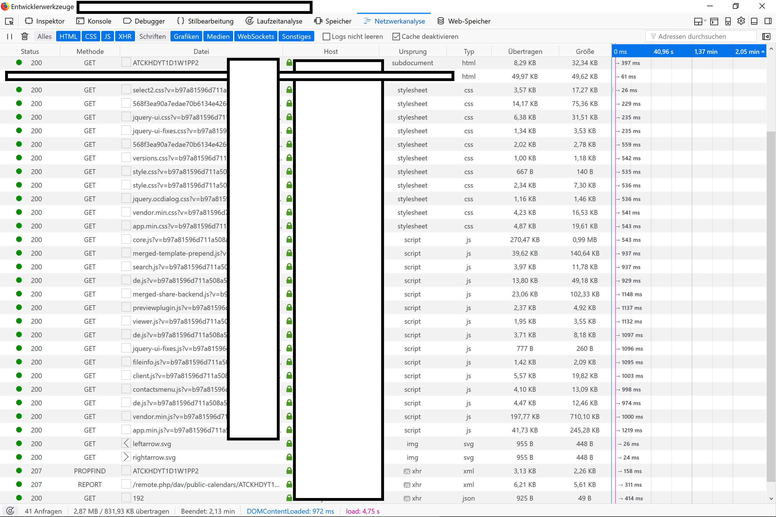Viewport: 776px width, 517px height.
Task: Toggle the split console icon
Action: [x=714, y=22]
